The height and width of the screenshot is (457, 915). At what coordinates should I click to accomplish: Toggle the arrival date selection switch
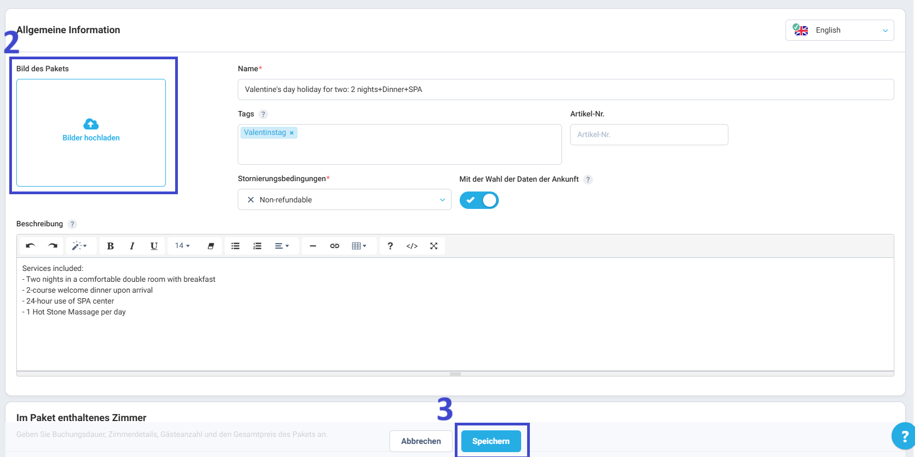[x=479, y=200]
